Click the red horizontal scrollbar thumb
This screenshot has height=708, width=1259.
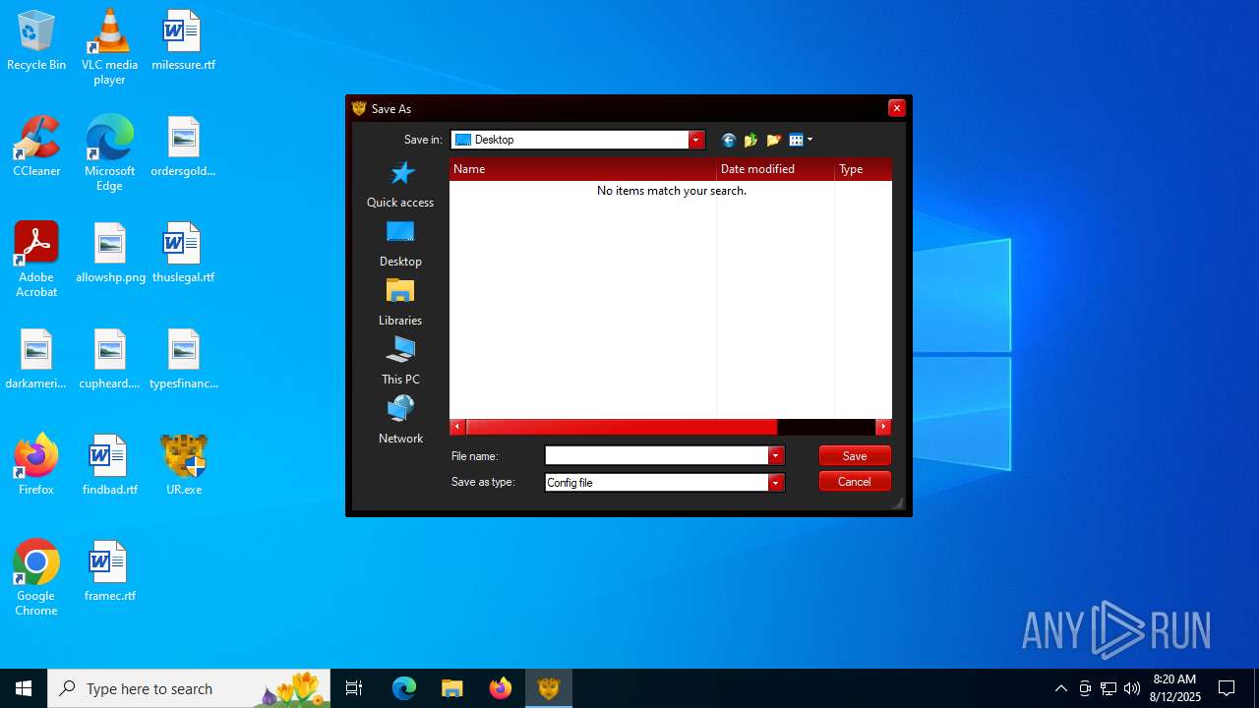(622, 427)
